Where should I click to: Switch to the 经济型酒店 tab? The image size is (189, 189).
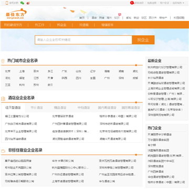coord(13,108)
